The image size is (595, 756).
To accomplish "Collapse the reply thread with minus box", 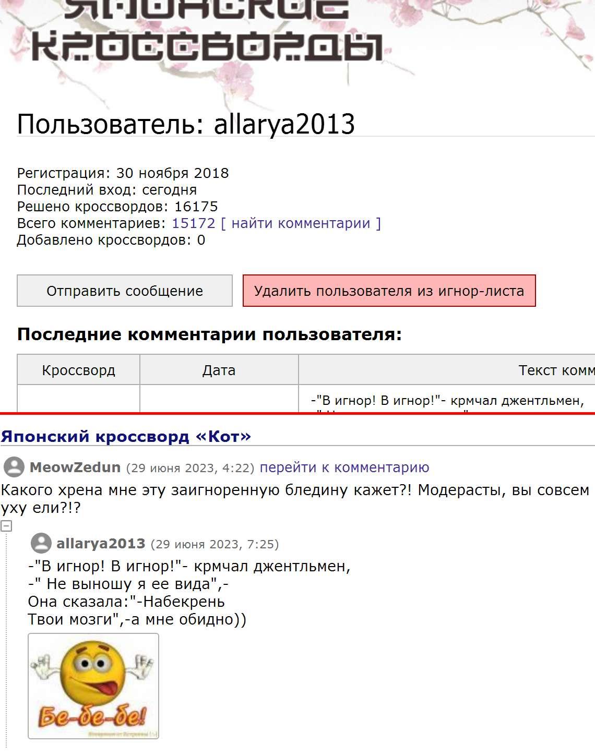I will coord(6,526).
